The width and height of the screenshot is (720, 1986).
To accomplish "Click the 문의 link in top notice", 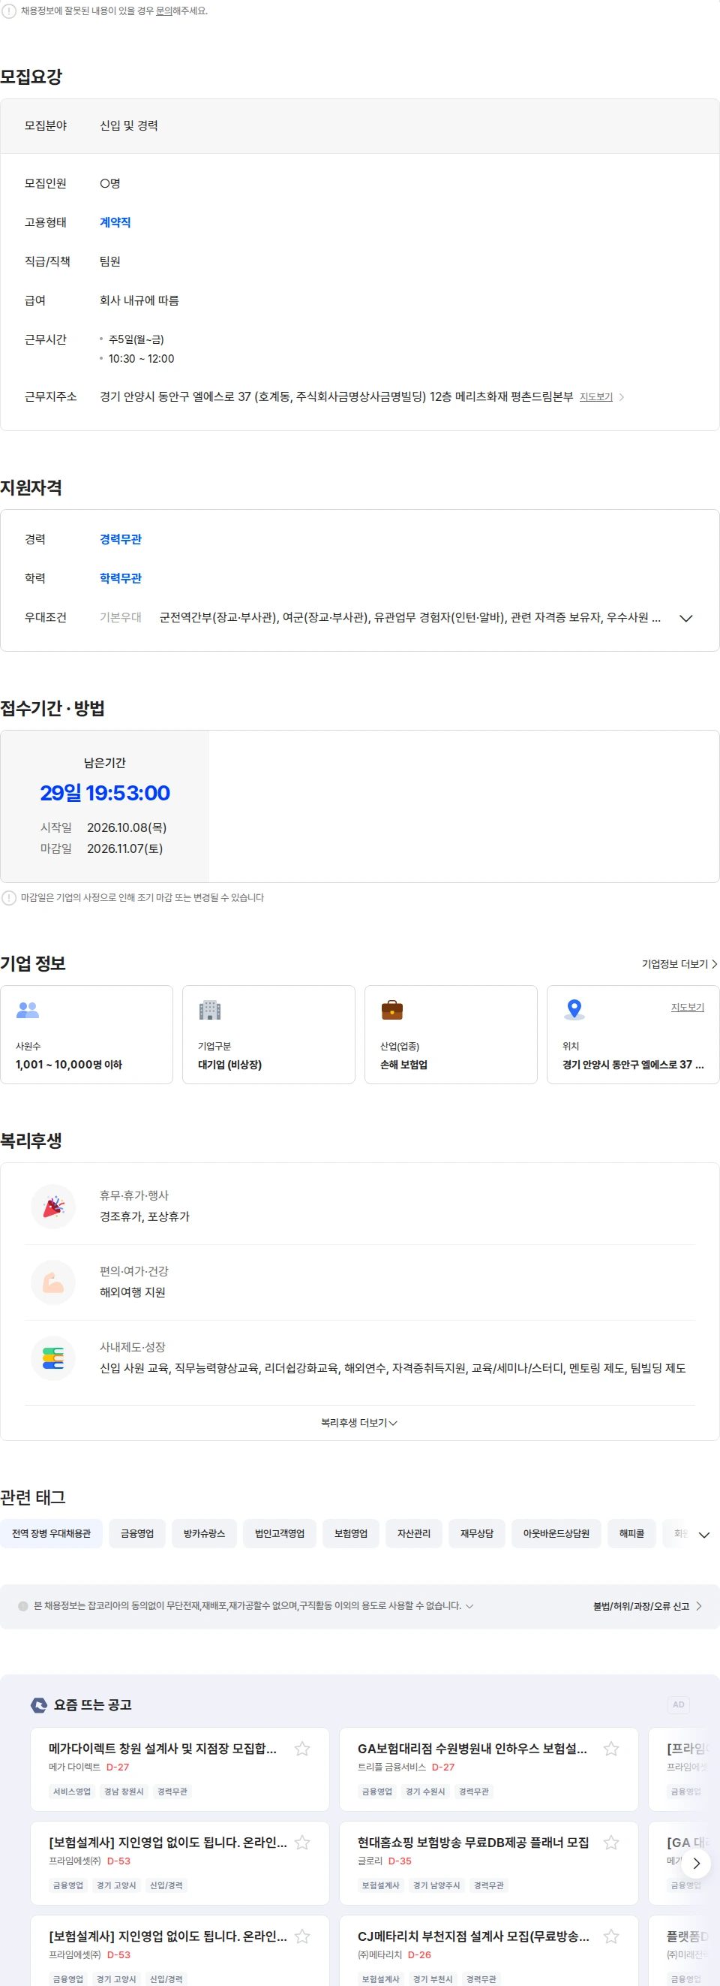I will point(164,11).
